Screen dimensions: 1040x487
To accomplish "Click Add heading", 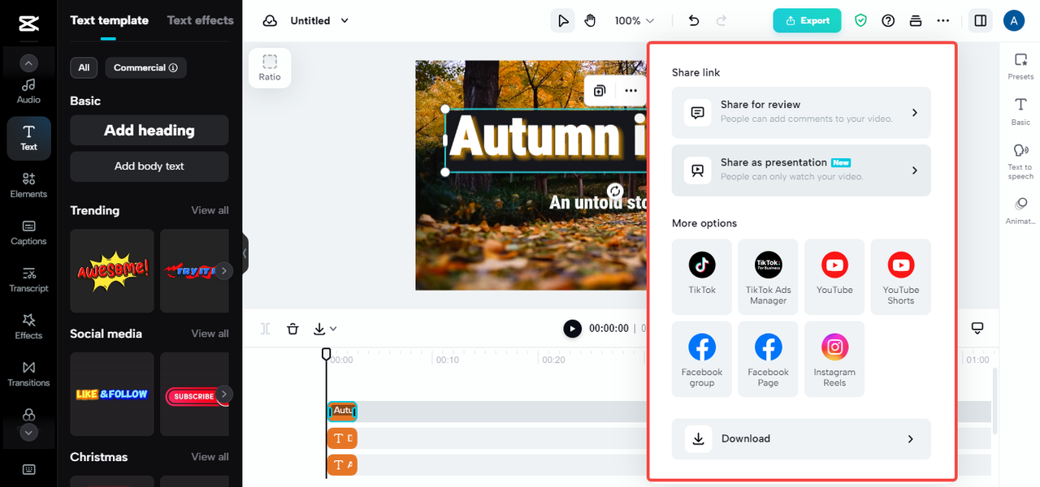I will 149,130.
